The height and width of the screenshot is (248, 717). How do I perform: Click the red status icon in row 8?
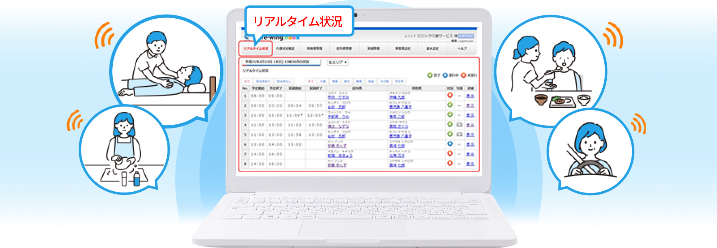click(x=450, y=163)
